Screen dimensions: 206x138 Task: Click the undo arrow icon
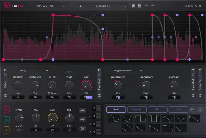146,6
